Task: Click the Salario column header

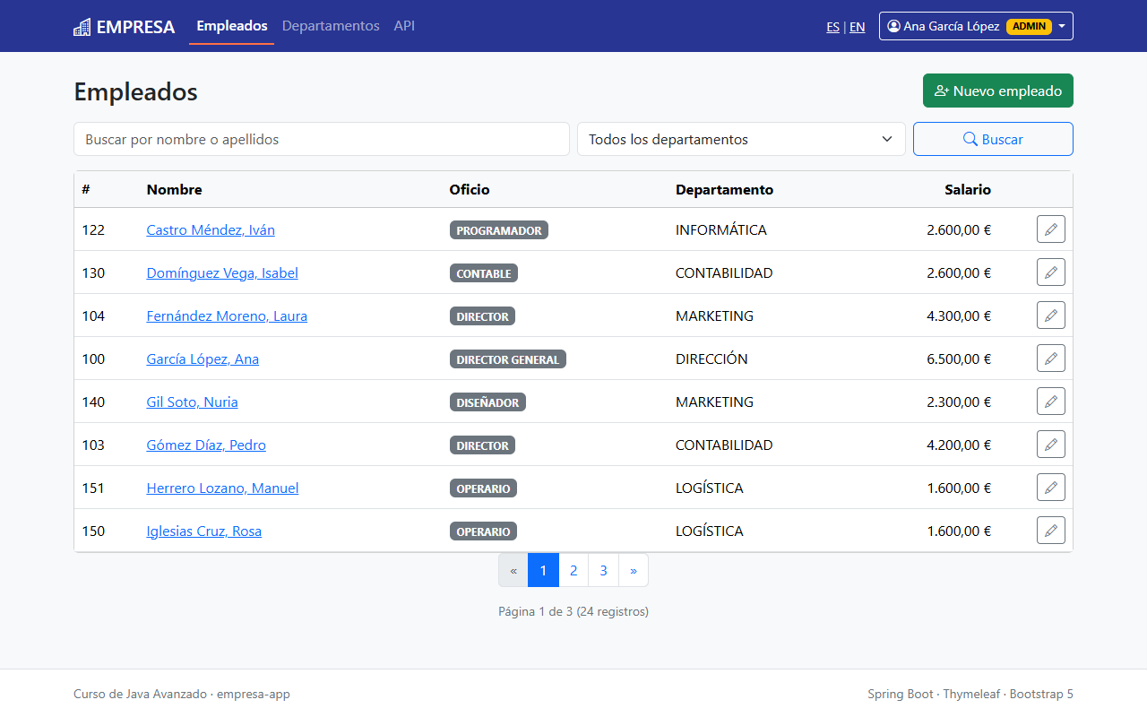Action: [x=968, y=189]
